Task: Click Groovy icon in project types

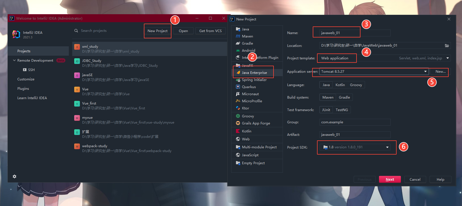Action: pyautogui.click(x=238, y=116)
